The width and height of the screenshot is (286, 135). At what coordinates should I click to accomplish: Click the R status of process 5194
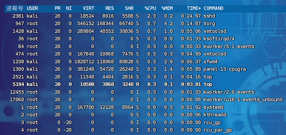[x=138, y=84]
